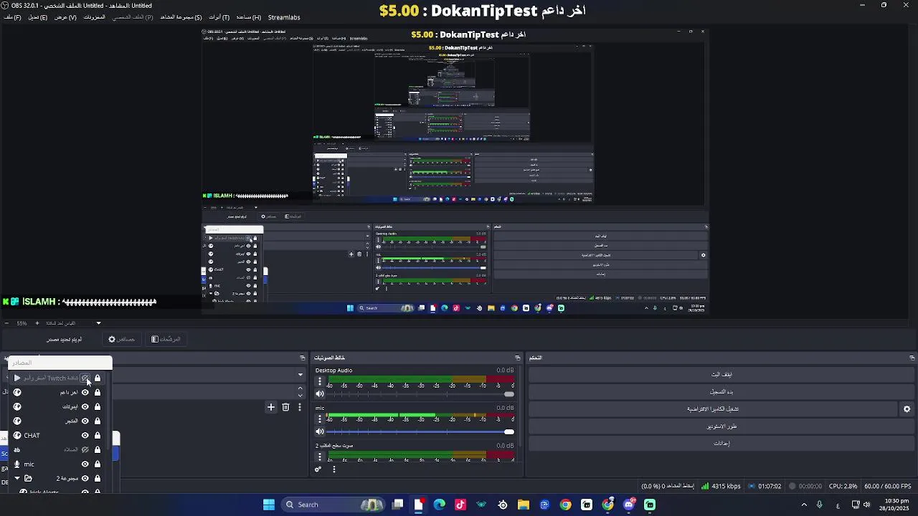This screenshot has height=516, width=918.
Task: Click the stop streaming button (إيقاف البث)
Action: pyautogui.click(x=721, y=374)
